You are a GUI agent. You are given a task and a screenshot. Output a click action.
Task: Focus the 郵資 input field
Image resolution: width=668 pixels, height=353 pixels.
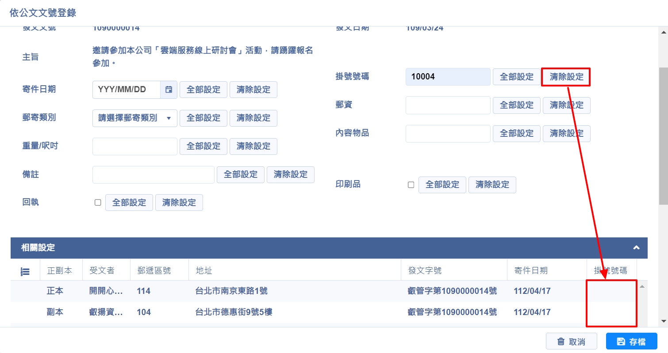pyautogui.click(x=448, y=105)
